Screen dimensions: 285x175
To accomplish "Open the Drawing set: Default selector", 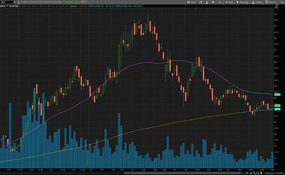I will 274,173.
